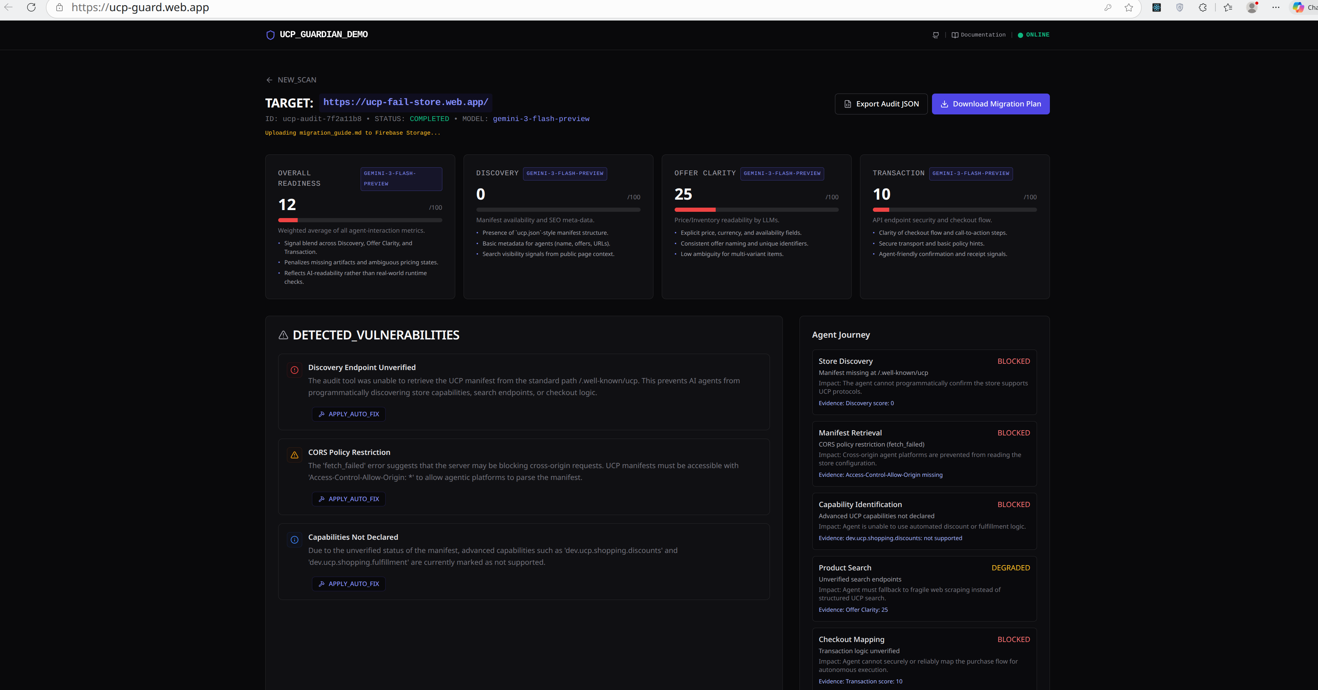Bookmark this page with star icon

[1129, 8]
